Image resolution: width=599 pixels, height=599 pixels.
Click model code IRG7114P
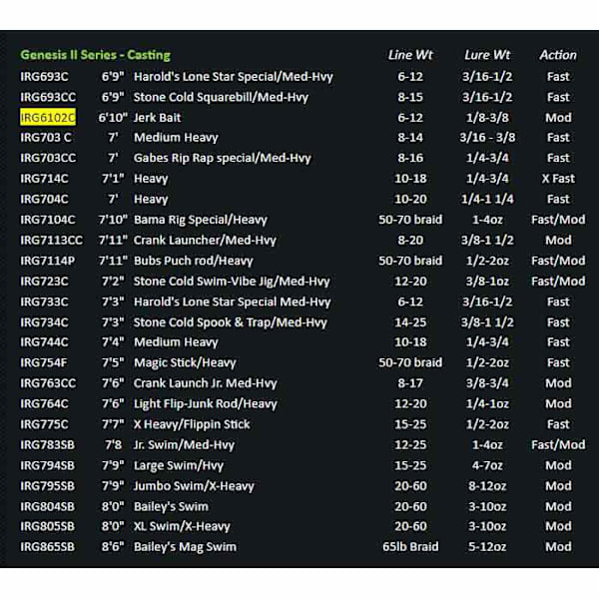click(48, 261)
